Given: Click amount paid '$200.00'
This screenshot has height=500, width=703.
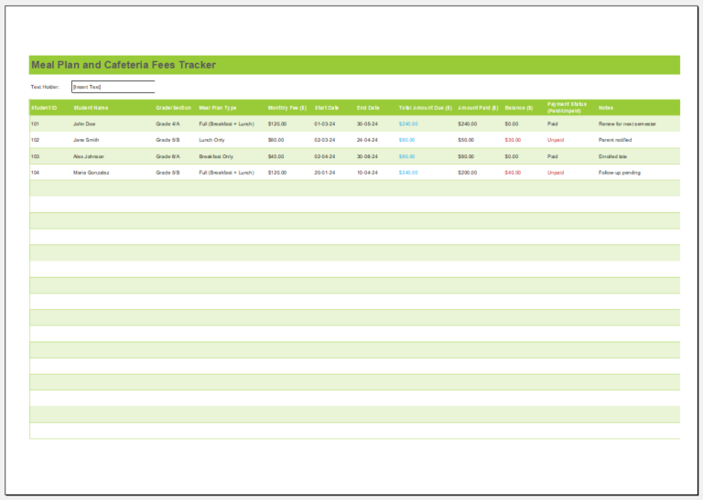Looking at the screenshot, I should point(467,173).
